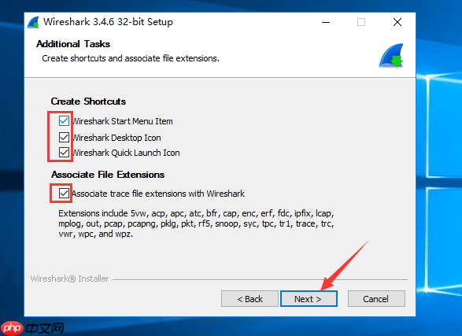Toggle Wireshark Quick Launch Icon checkbox
Image resolution: width=462 pixels, height=336 pixels.
click(x=64, y=152)
